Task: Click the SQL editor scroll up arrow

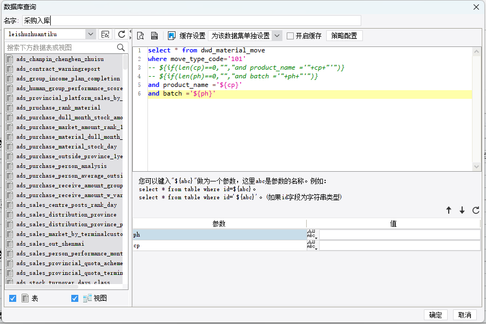Action: (476, 51)
